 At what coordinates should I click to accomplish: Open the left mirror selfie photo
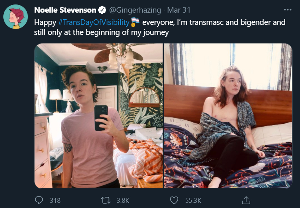(98, 116)
